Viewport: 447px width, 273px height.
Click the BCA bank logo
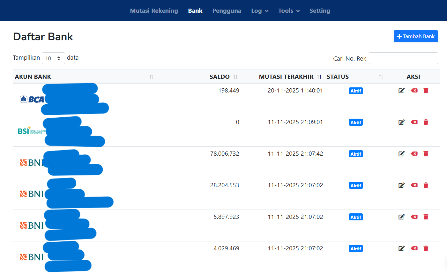pyautogui.click(x=32, y=100)
